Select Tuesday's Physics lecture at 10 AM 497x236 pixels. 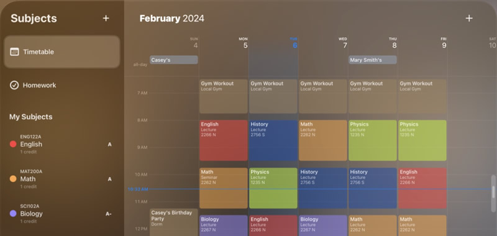(x=273, y=188)
